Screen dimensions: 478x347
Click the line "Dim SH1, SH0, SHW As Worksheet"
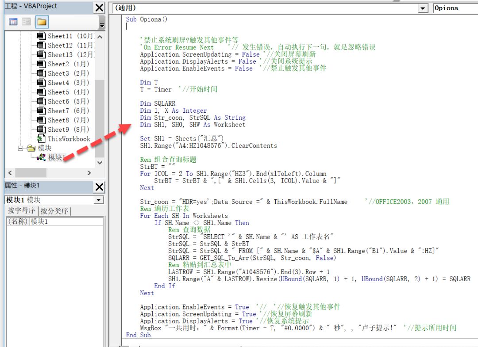193,125
